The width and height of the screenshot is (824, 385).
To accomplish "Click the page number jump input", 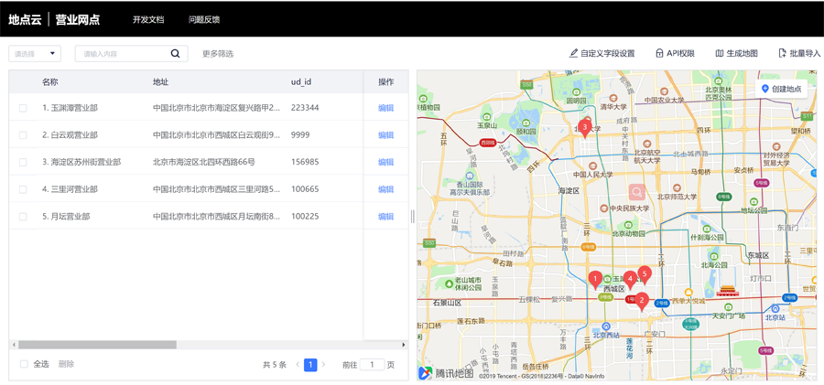I will [x=372, y=365].
